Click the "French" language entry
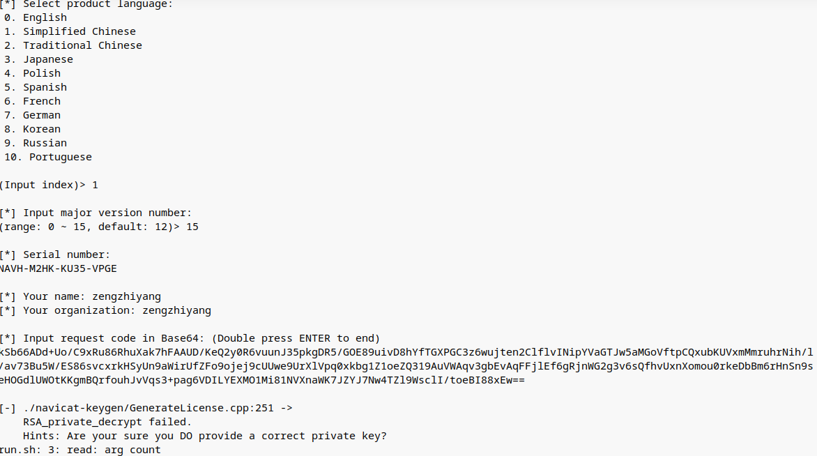Viewport: 817px width, 456px height. coord(42,101)
